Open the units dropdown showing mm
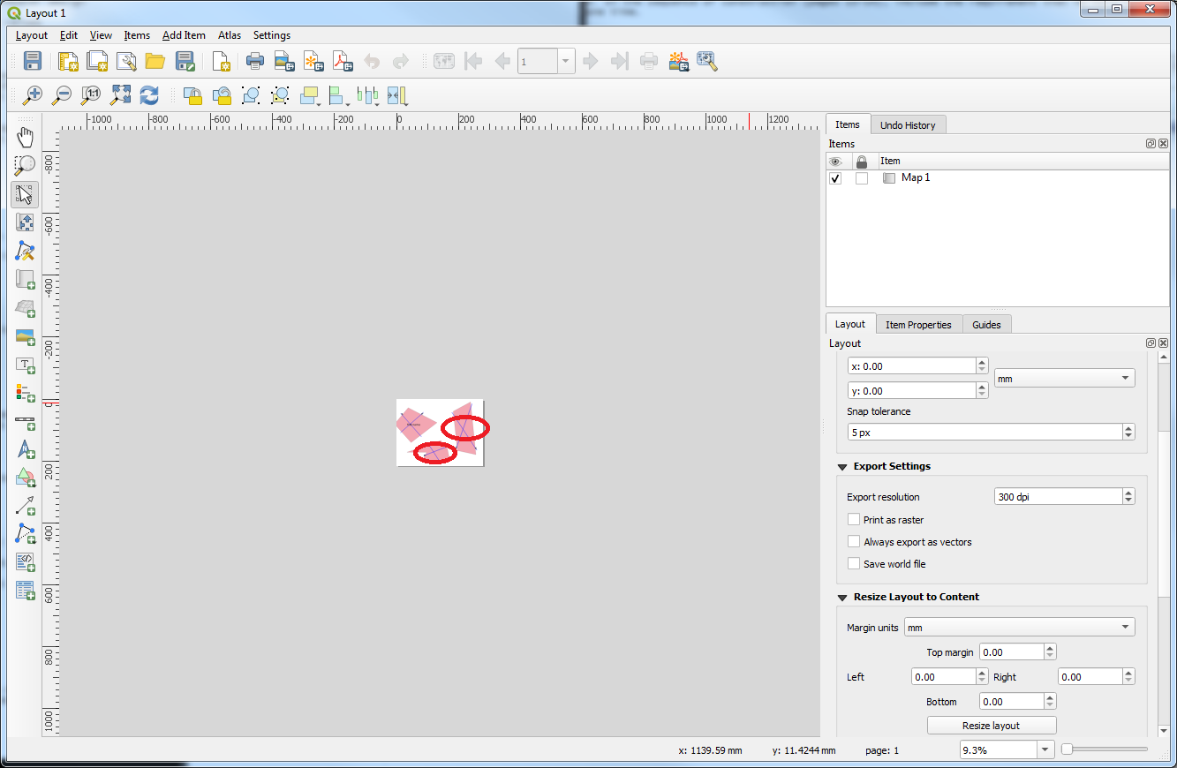 1064,377
